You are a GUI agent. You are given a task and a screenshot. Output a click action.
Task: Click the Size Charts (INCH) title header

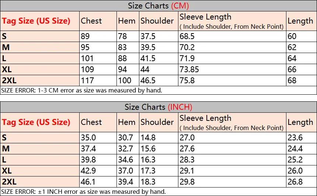tap(158, 107)
